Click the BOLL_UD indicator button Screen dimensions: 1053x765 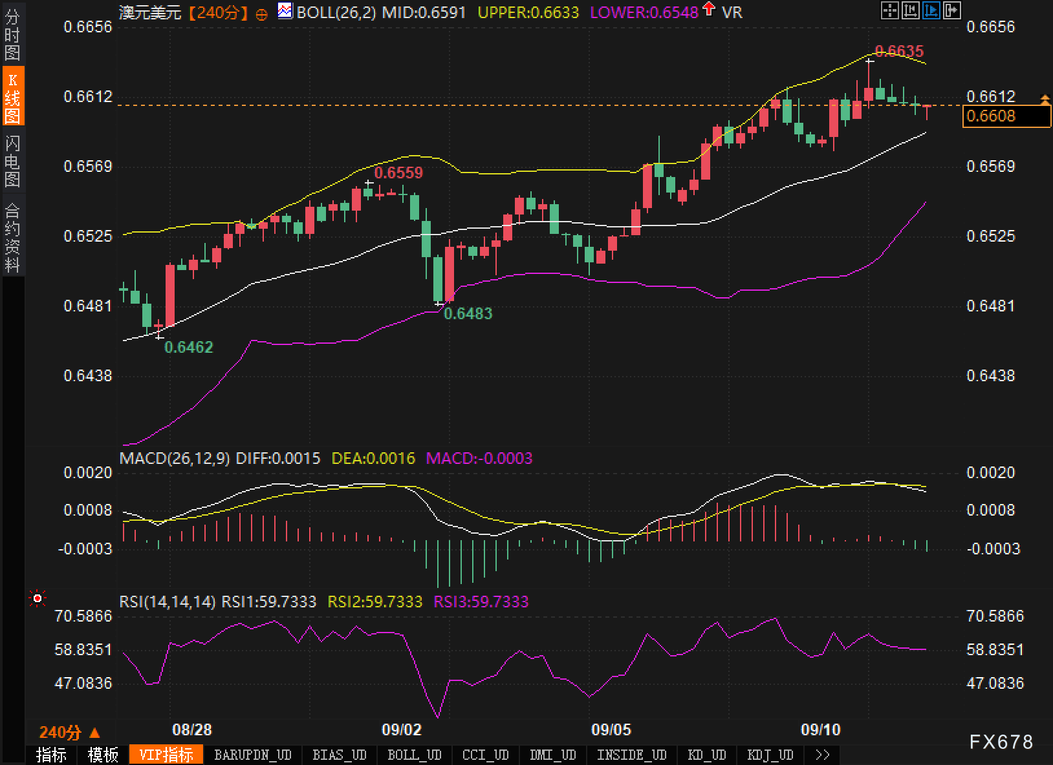tap(414, 755)
